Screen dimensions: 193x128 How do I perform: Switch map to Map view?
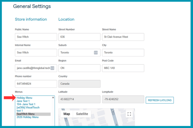(x=67, y=114)
